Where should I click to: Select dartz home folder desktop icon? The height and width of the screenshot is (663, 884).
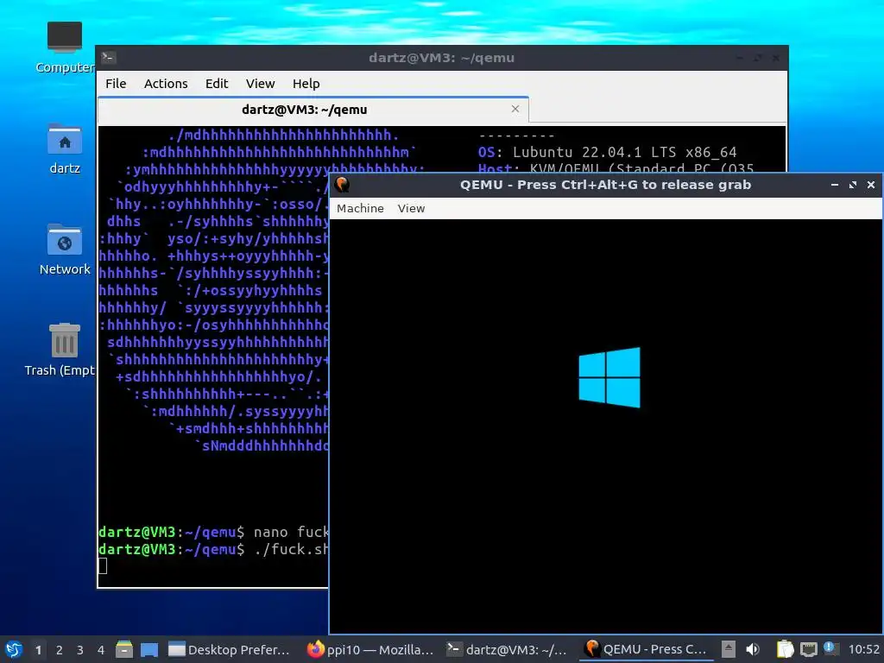click(64, 148)
